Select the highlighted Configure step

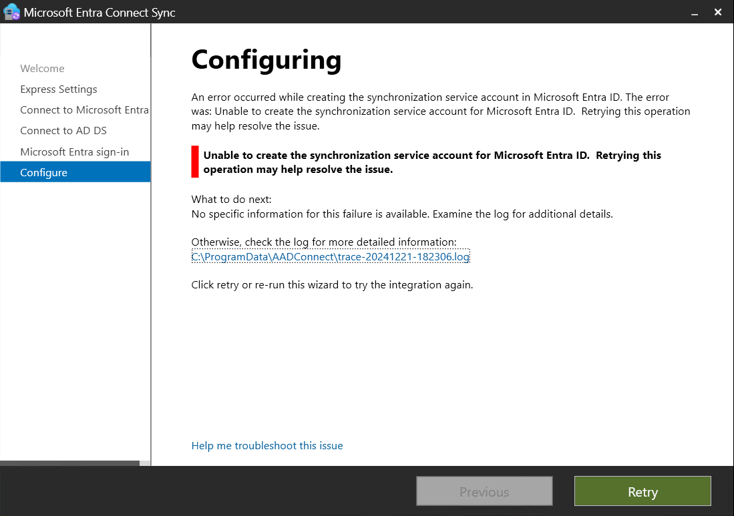click(x=44, y=173)
